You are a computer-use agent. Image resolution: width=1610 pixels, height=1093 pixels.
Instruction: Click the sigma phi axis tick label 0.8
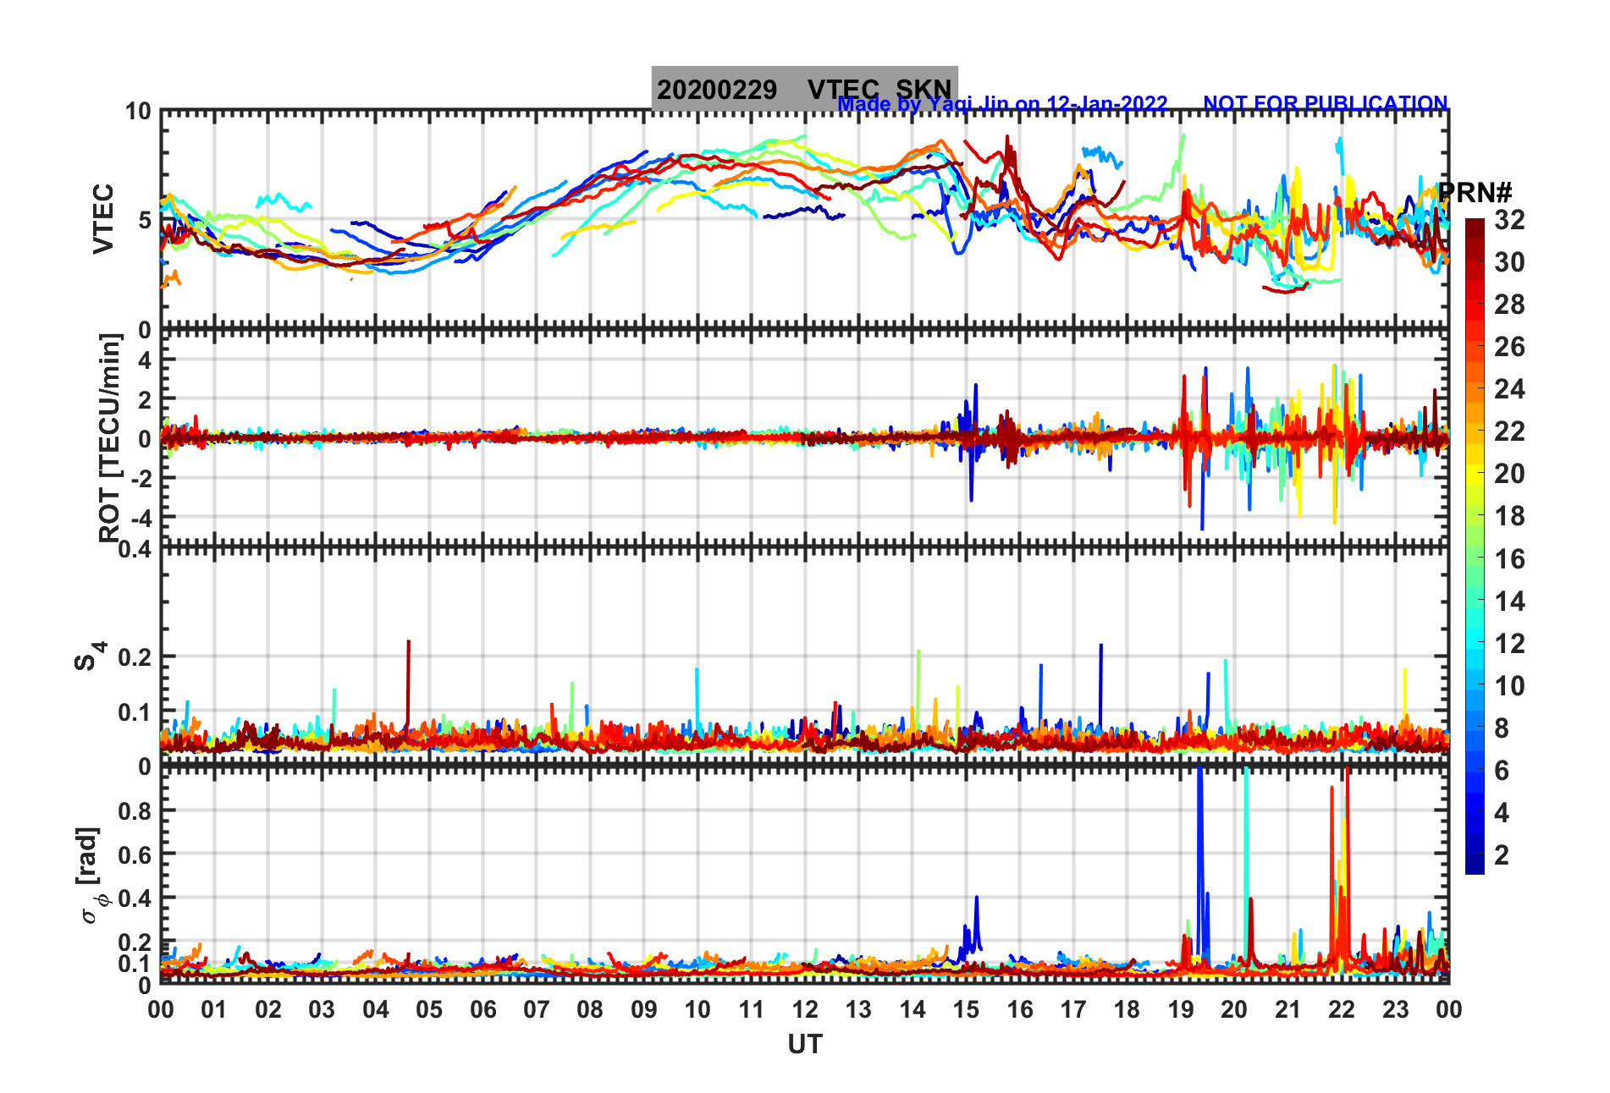[135, 811]
